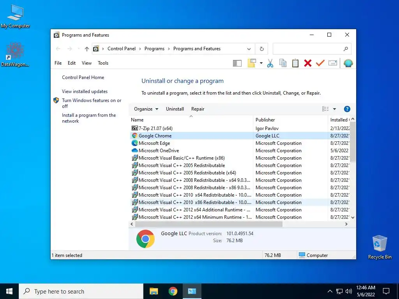Click the back navigation arrow
This screenshot has height=299, width=399.
(58, 49)
